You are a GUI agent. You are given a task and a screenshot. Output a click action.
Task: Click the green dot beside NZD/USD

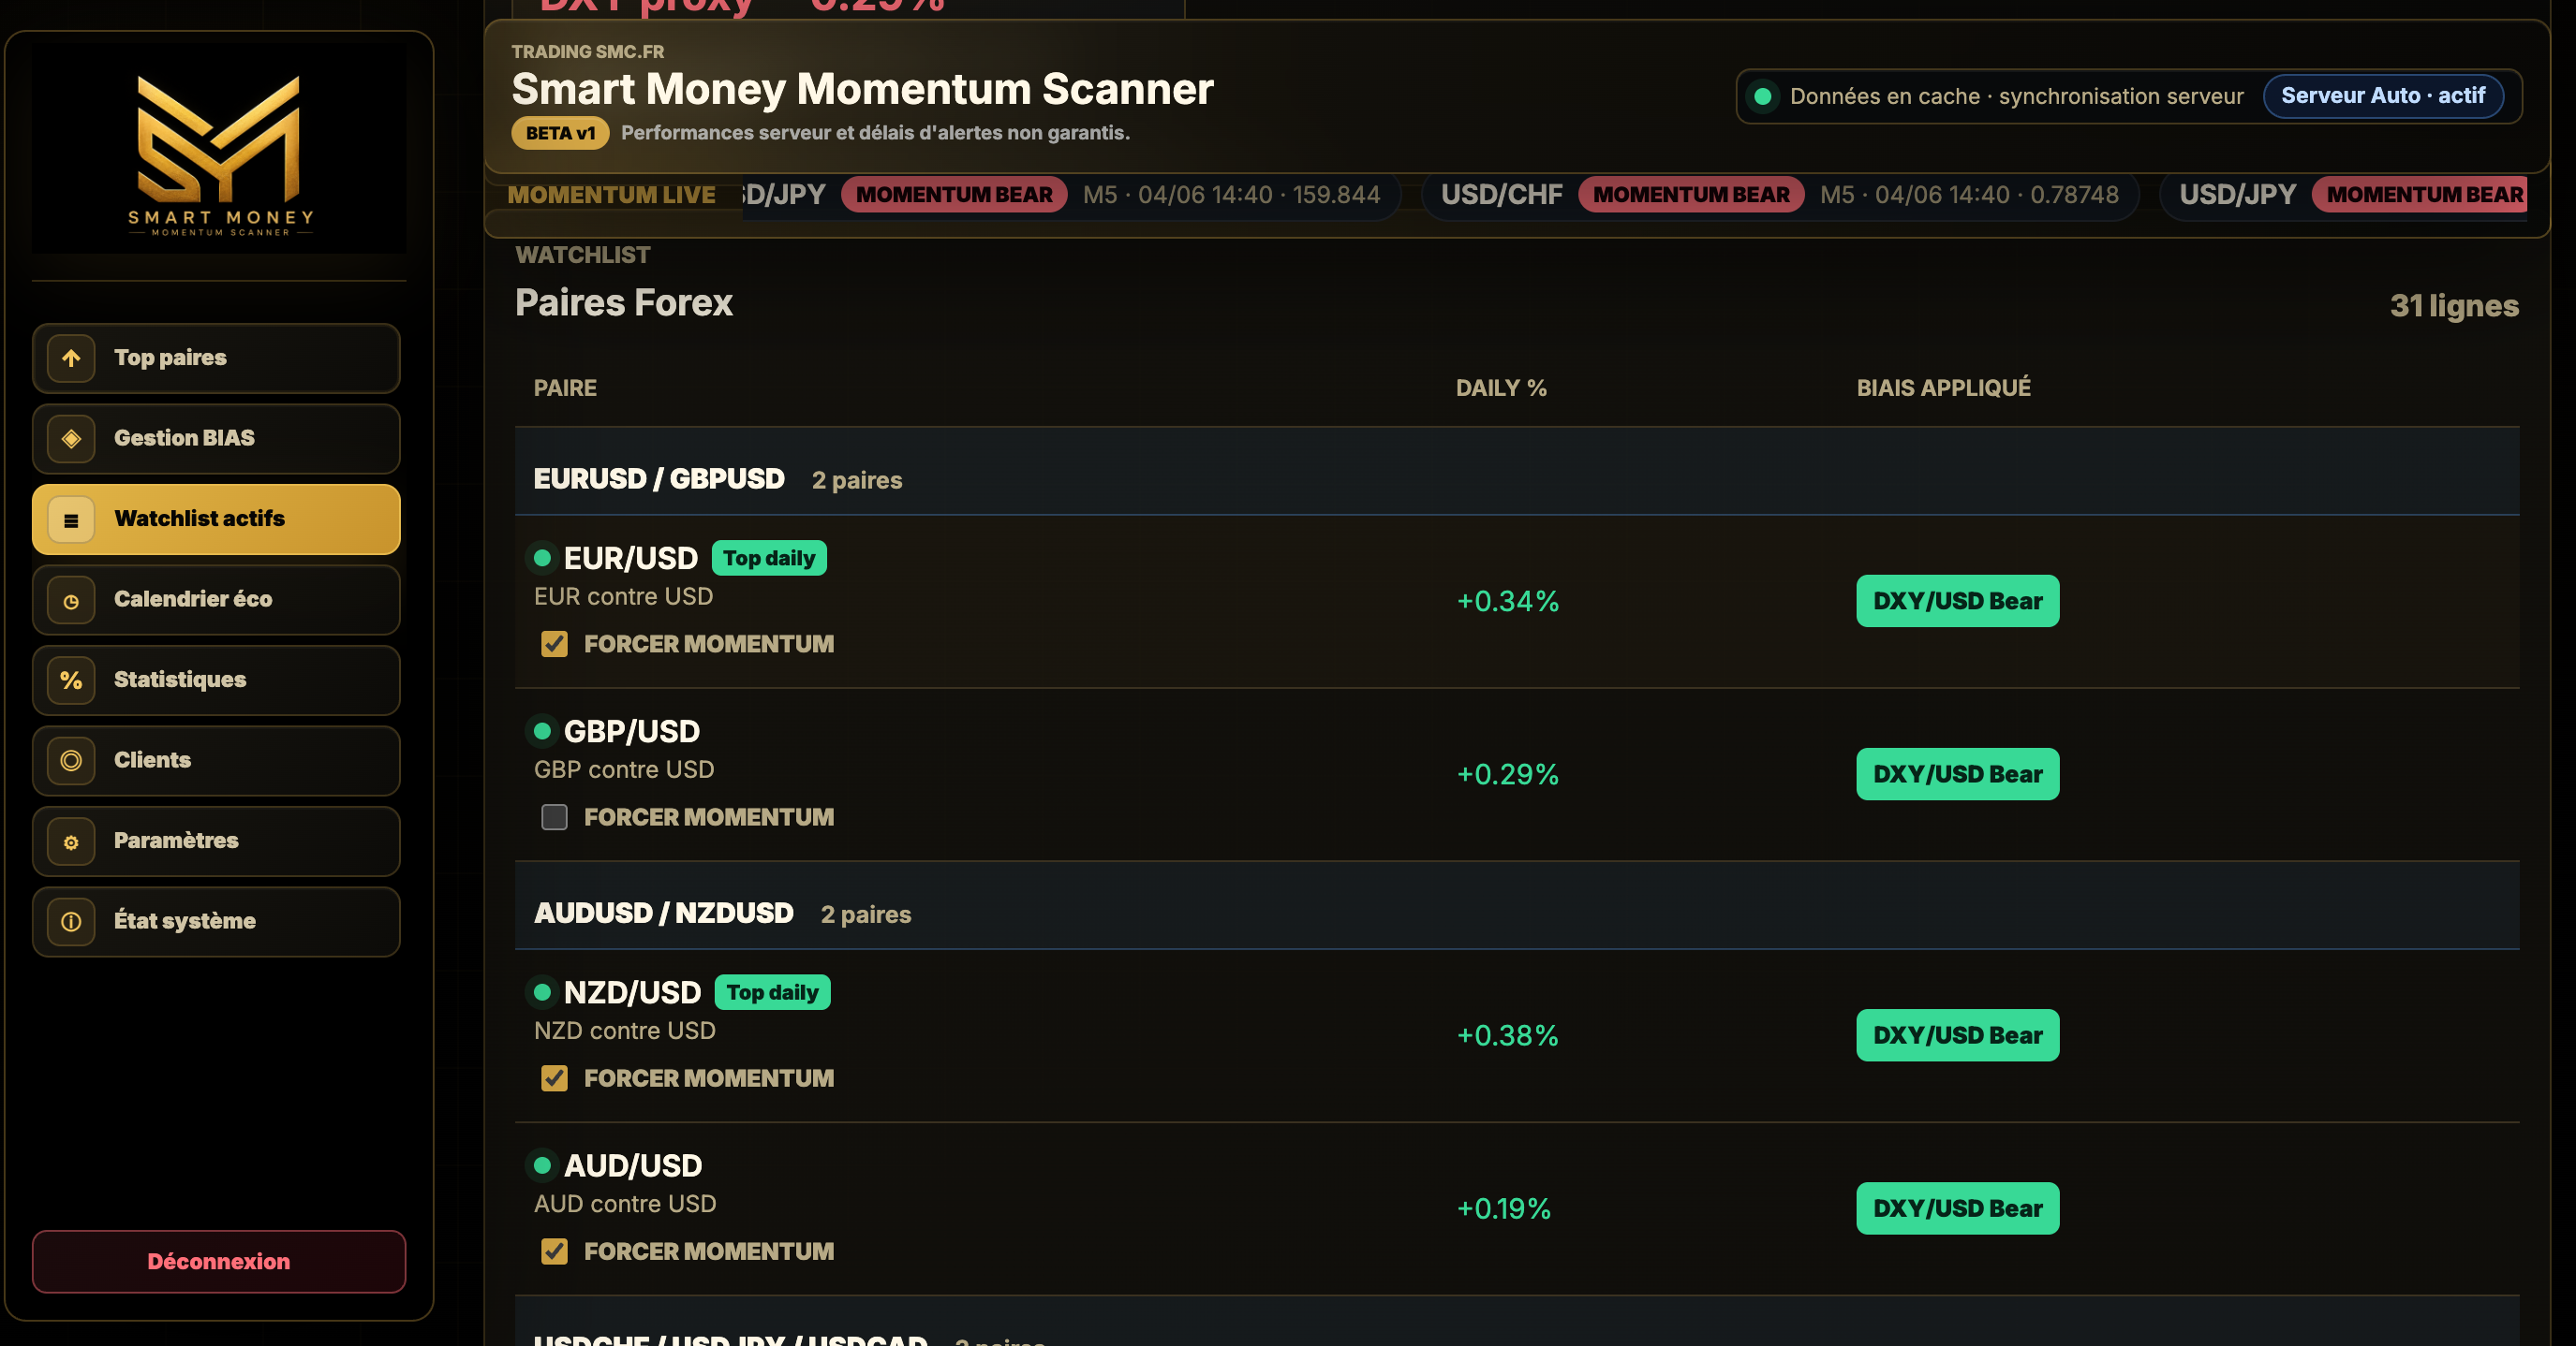click(x=542, y=992)
